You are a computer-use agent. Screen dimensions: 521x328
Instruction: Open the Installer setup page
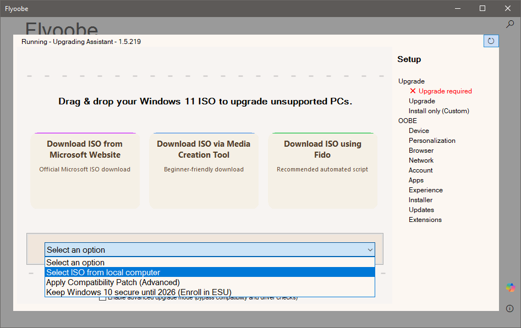(x=420, y=200)
